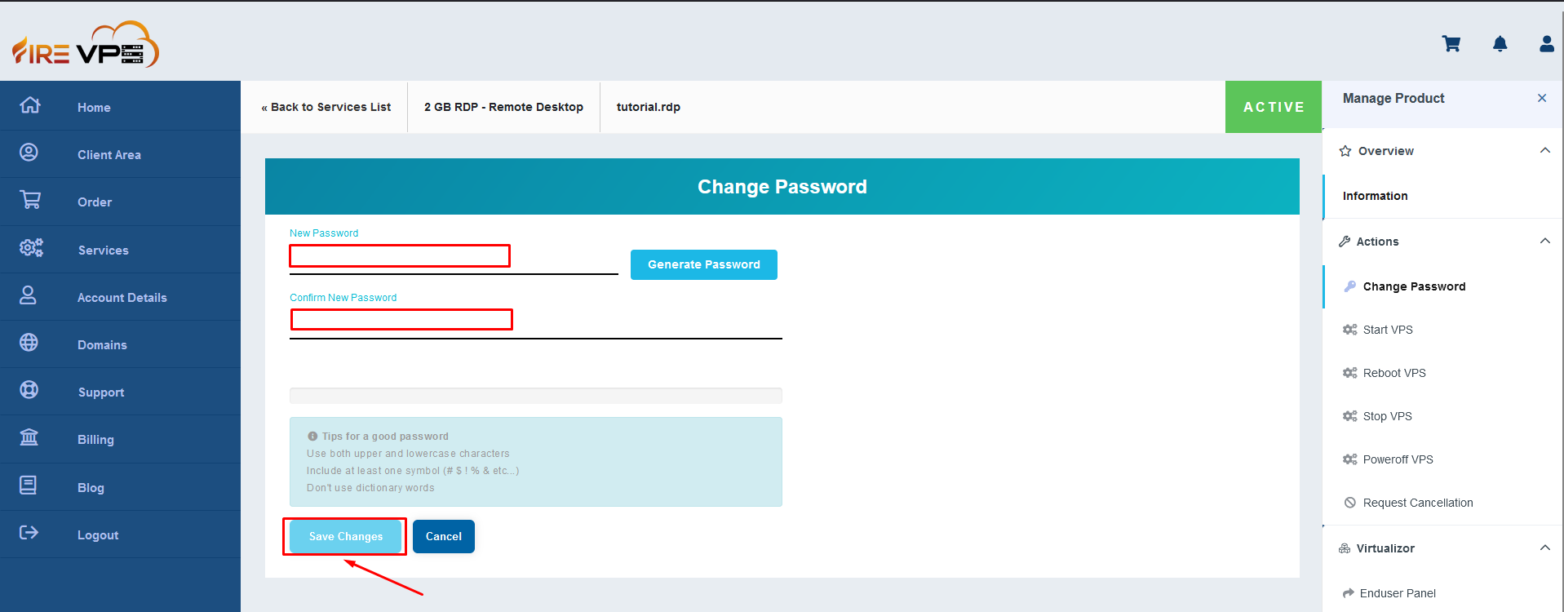The height and width of the screenshot is (612, 1564).
Task: Click the Account Details user icon
Action: (28, 295)
